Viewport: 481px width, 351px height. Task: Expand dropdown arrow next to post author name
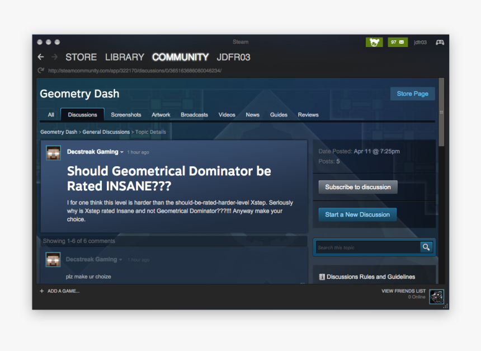(122, 152)
